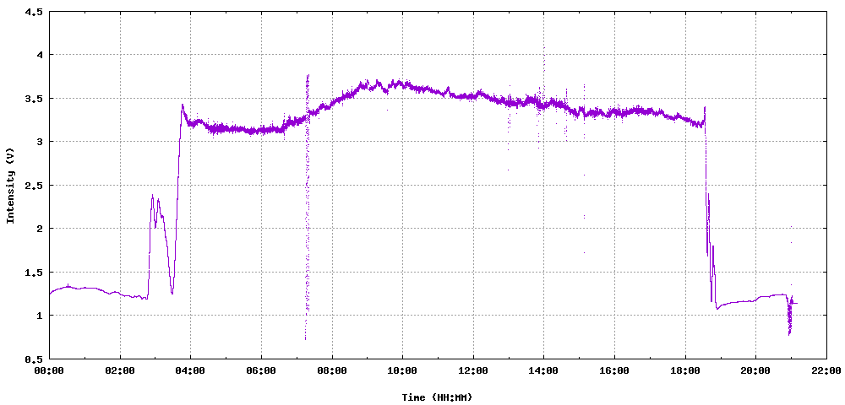Click the 18:00 time axis label

pos(685,370)
